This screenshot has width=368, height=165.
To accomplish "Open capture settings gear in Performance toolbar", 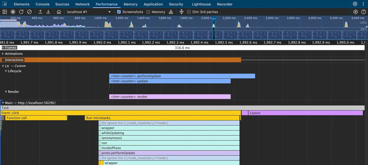I will click(x=356, y=12).
